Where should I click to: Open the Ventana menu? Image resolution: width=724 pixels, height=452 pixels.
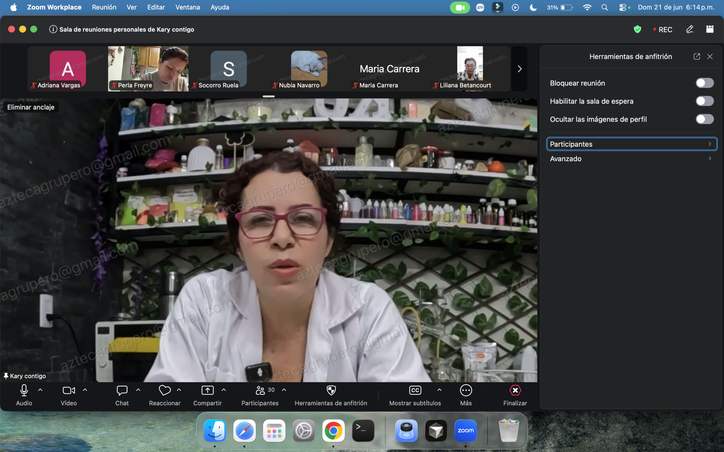click(x=188, y=7)
